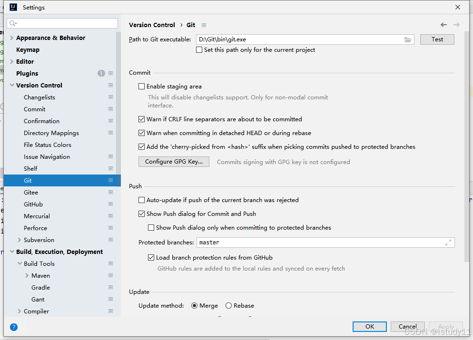
Task: Click the project-level icon beside Git breadcrumb
Action: click(x=204, y=25)
